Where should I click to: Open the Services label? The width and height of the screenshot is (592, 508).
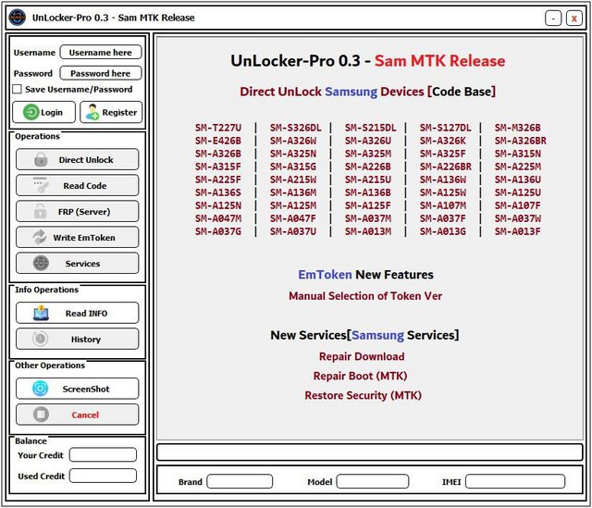point(82,264)
